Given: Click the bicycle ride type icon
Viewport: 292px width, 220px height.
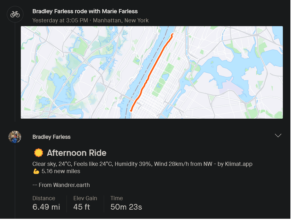Looking at the screenshot, I should click(x=15, y=14).
